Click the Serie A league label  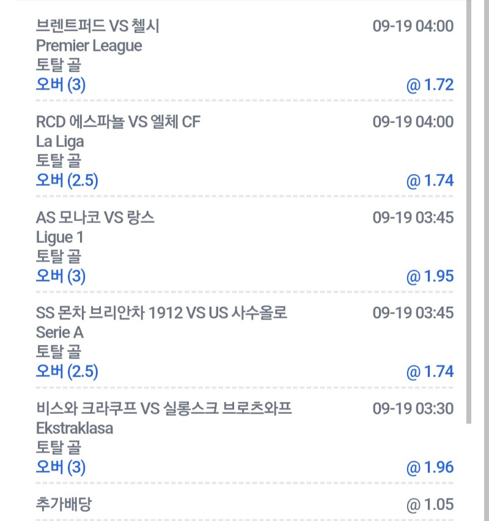(60, 332)
